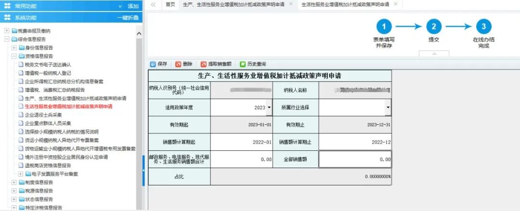Open 增值税、消费税汇总纳税报告

pyautogui.click(x=55, y=90)
